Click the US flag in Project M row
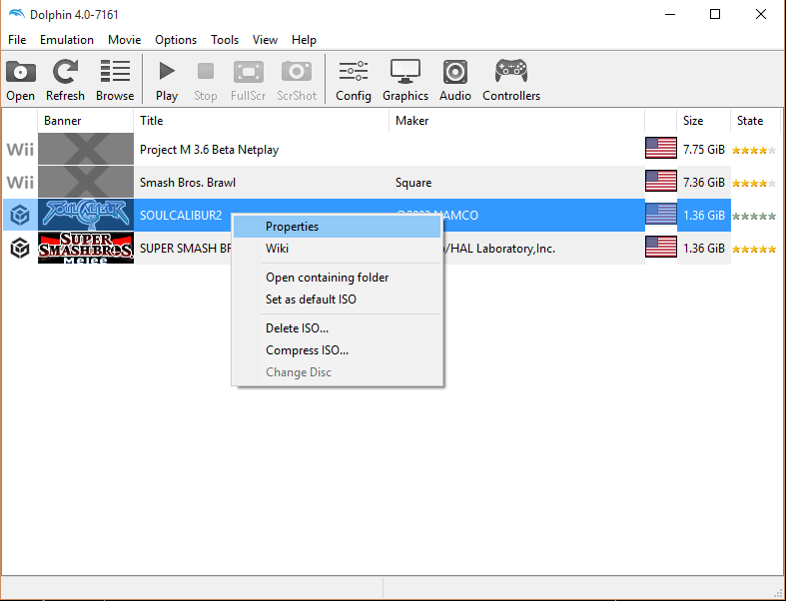The height and width of the screenshot is (601, 786). (x=661, y=149)
